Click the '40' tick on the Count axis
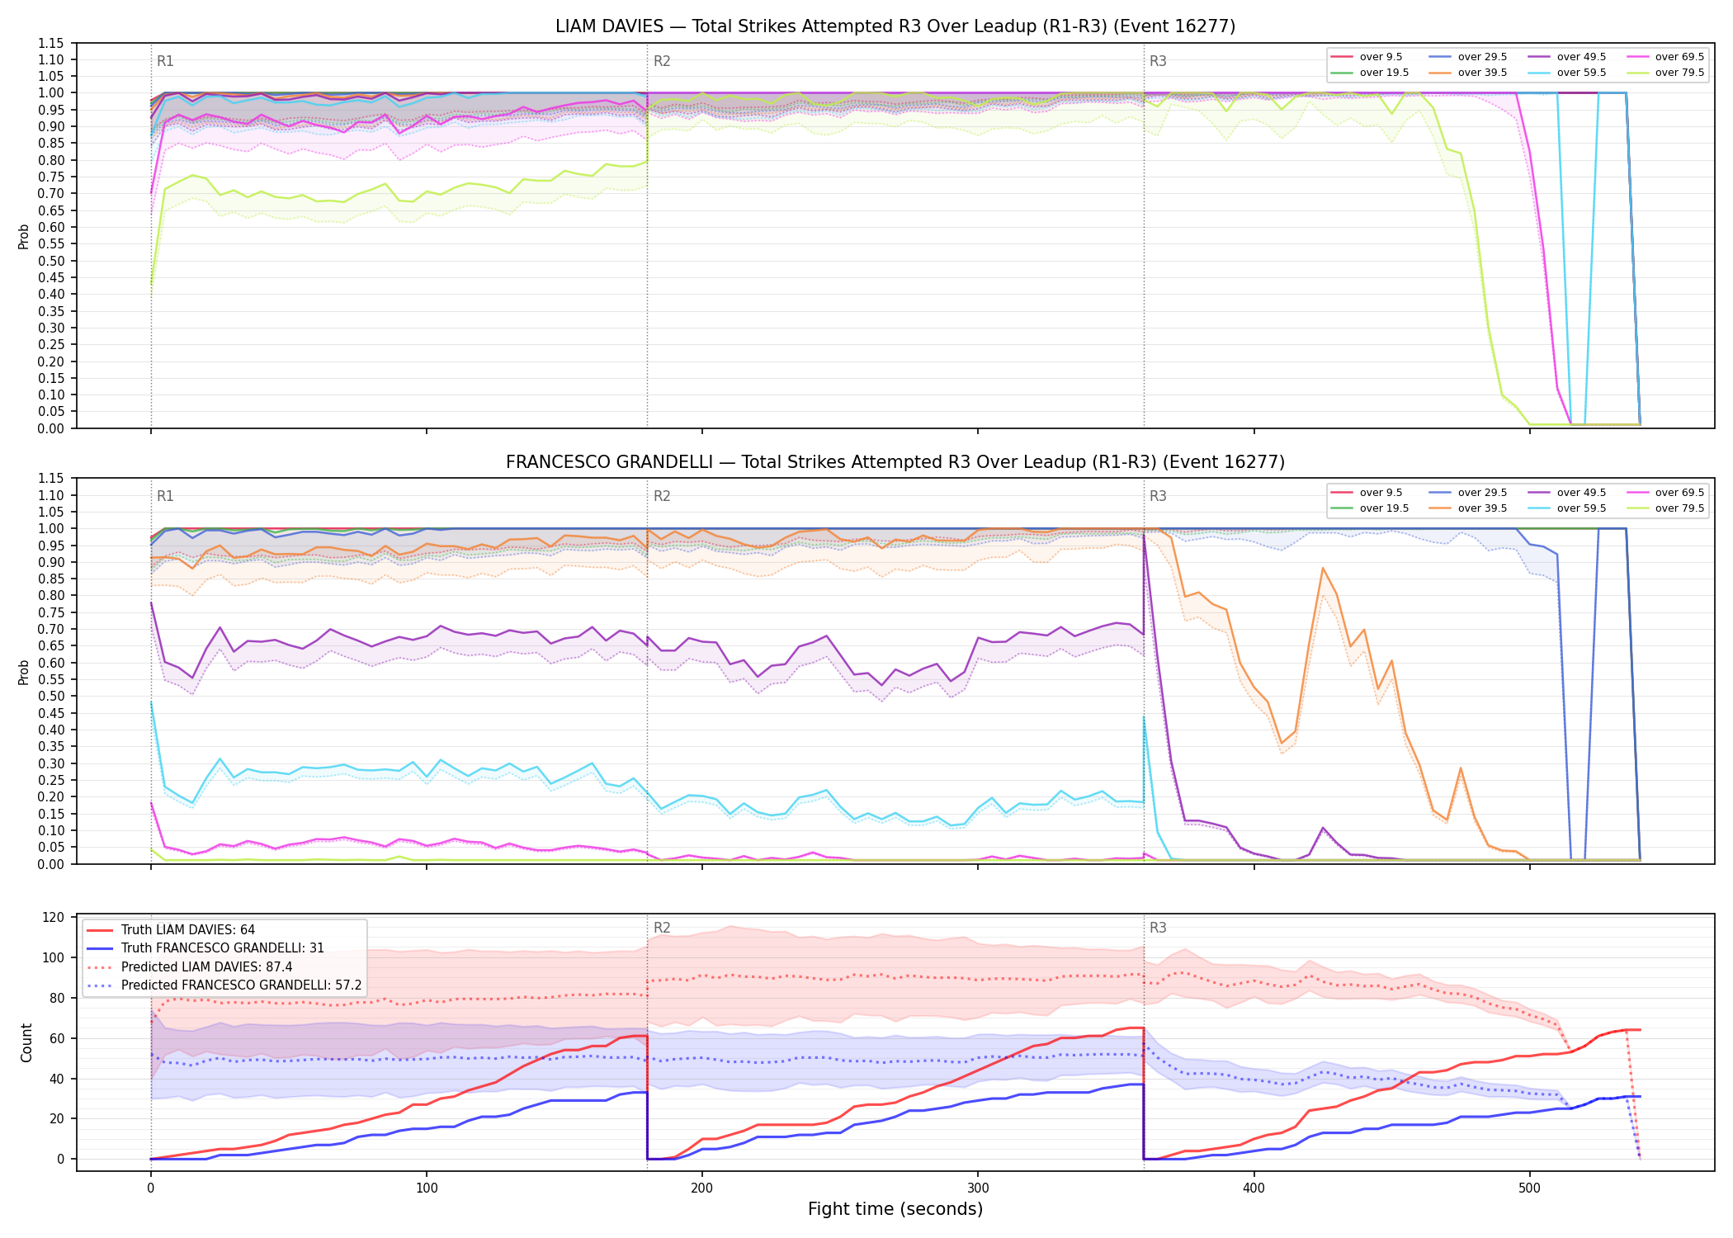 click(x=57, y=1079)
